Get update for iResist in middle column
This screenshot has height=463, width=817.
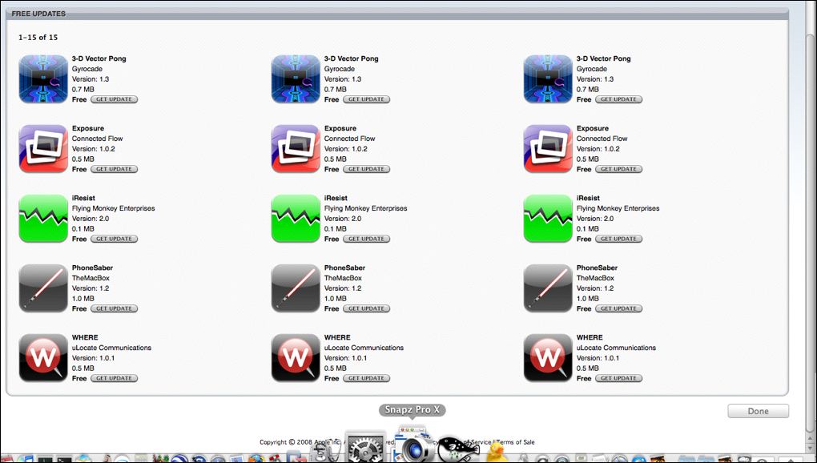point(366,239)
